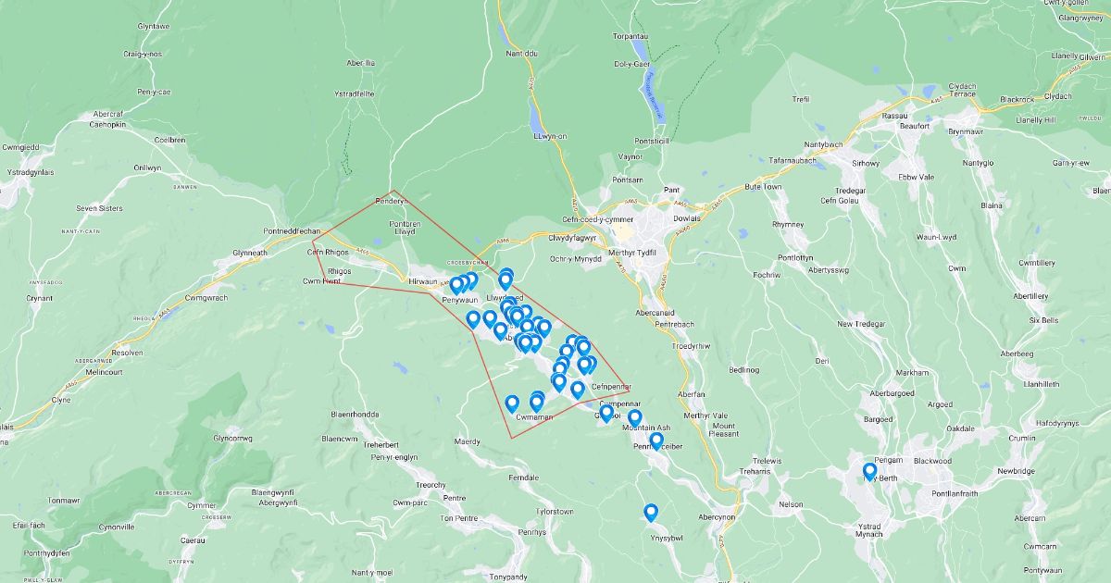This screenshot has height=583, width=1111.
Task: Open the pin overlapping the Penrhiwceiber label
Action: [x=656, y=441]
